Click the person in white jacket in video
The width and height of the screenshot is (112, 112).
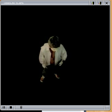tap(53, 58)
